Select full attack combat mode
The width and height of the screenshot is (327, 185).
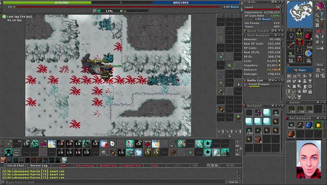click(318, 32)
